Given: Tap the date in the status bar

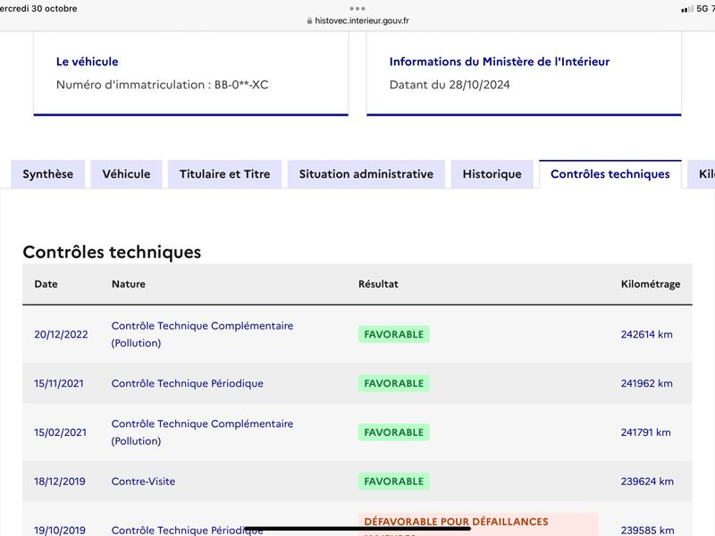Looking at the screenshot, I should click(x=38, y=8).
